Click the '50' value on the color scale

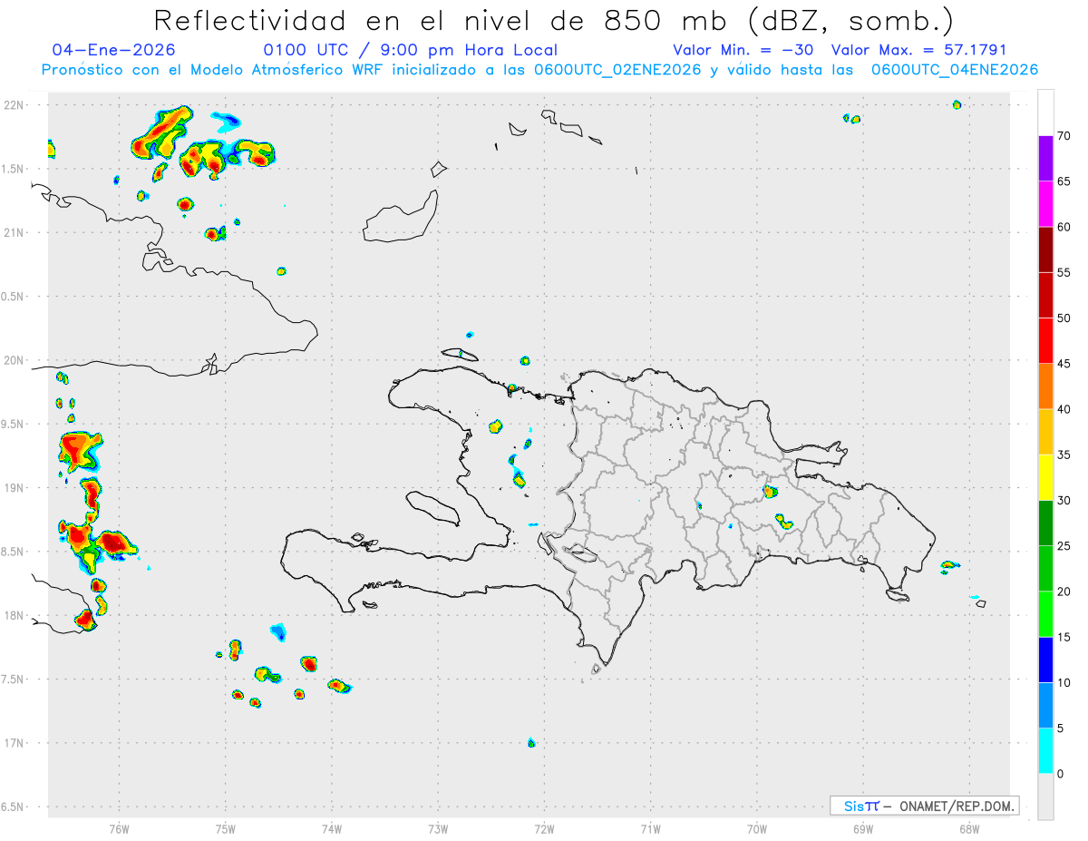(1064, 318)
